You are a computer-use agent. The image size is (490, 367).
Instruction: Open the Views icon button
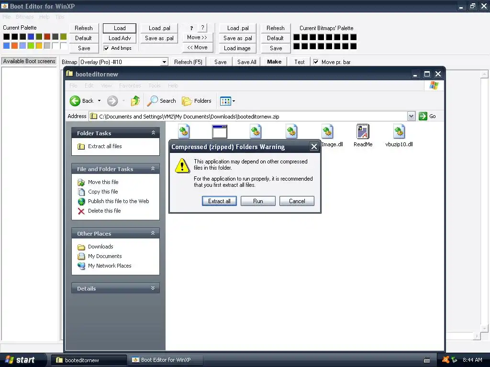pyautogui.click(x=225, y=101)
